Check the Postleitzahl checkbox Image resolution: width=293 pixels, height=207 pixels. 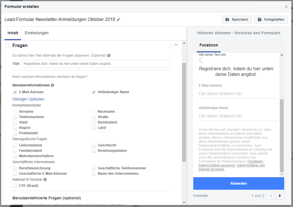click(x=15, y=133)
